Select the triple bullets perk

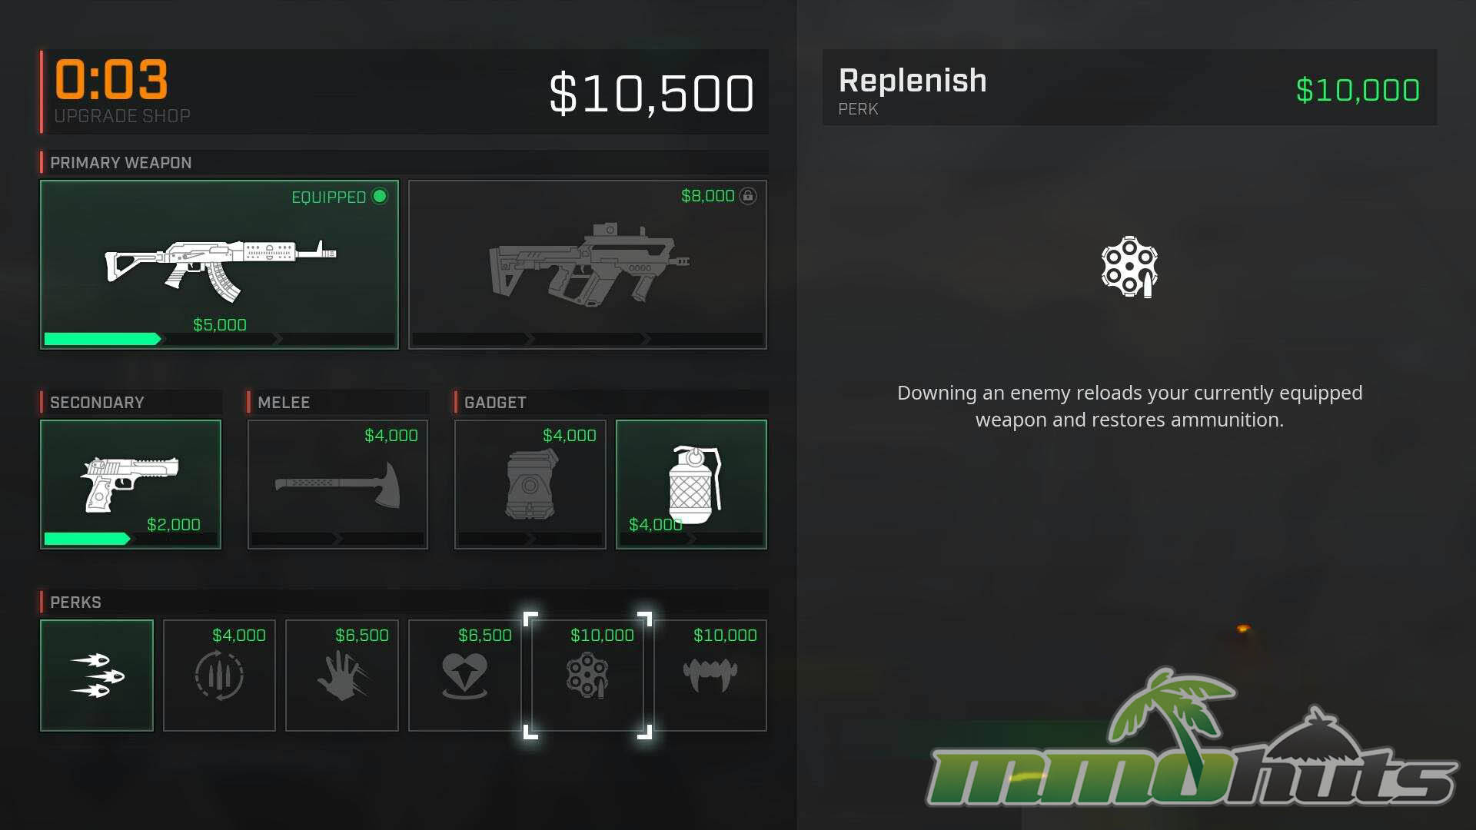[97, 676]
